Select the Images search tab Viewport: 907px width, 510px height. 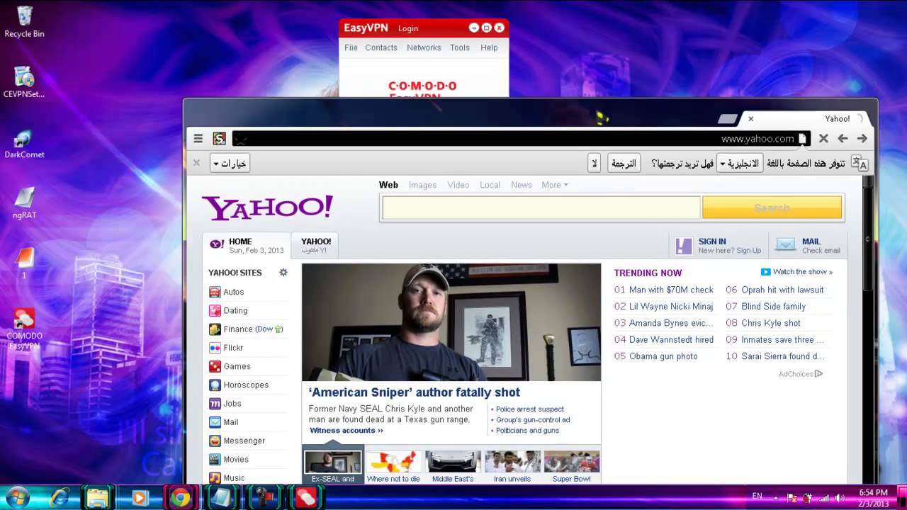tap(422, 185)
